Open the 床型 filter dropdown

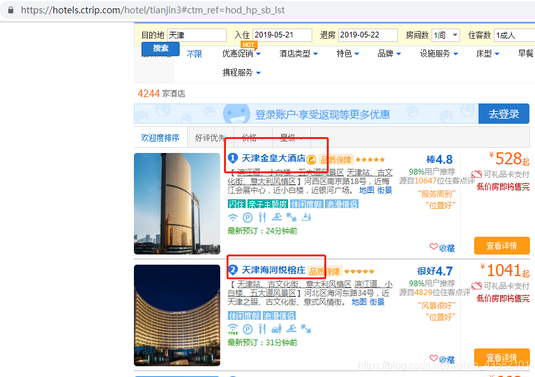487,53
